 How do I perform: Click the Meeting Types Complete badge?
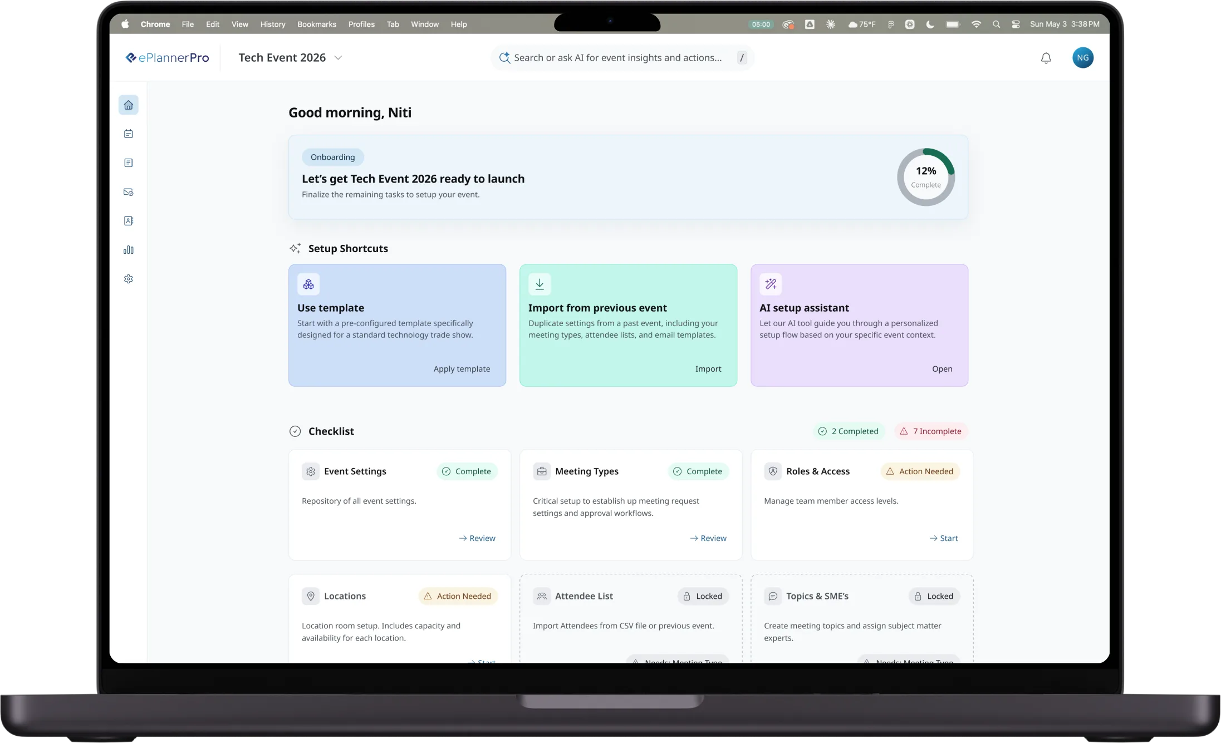698,471
